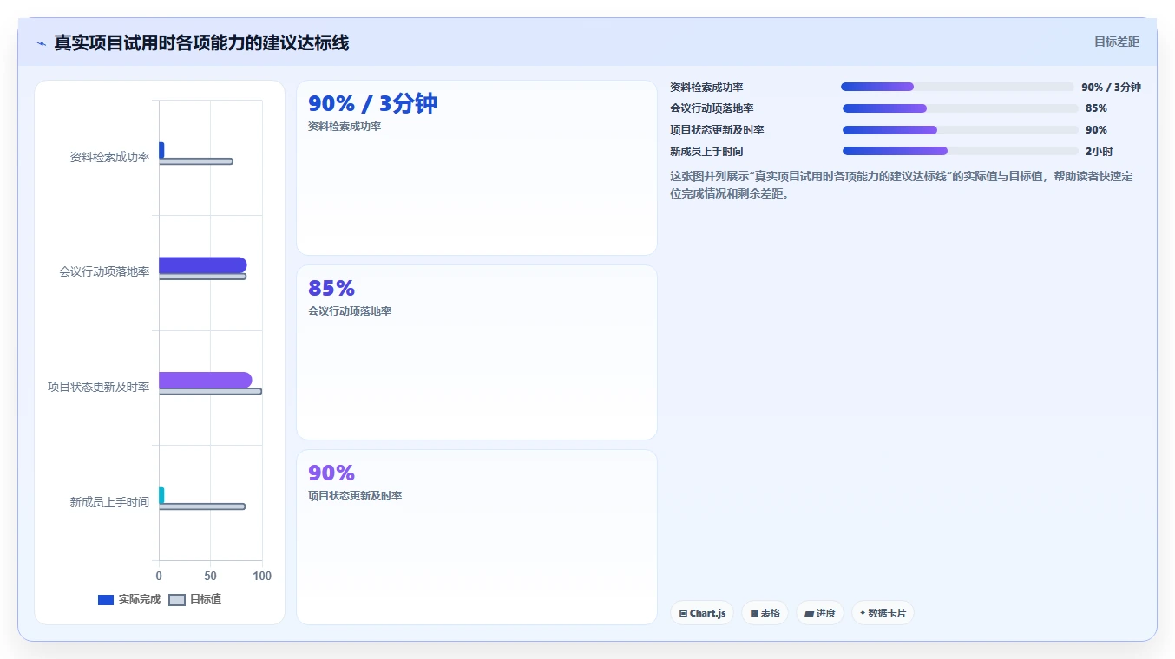Viewport: 1175px width, 659px height.
Task: Click the 资料检索成功率 target bar in chart
Action: (x=195, y=161)
